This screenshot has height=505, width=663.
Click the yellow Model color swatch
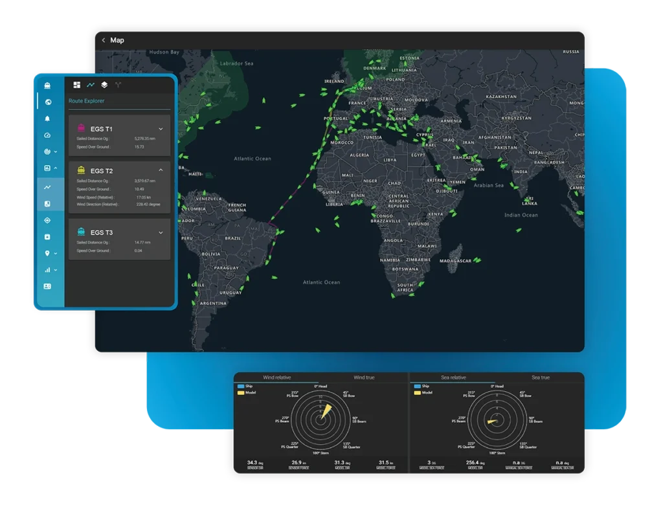pos(241,393)
